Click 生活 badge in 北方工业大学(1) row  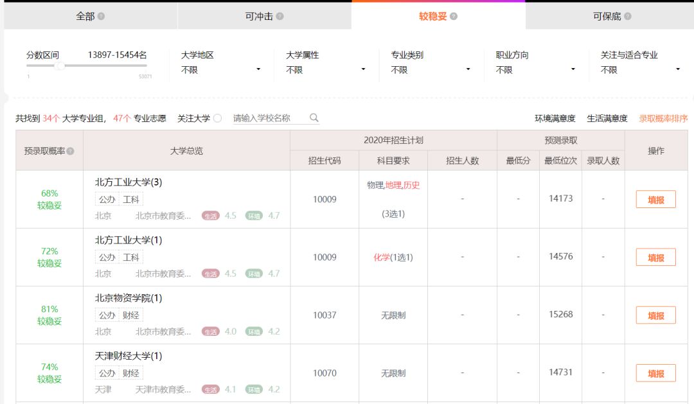coord(211,274)
